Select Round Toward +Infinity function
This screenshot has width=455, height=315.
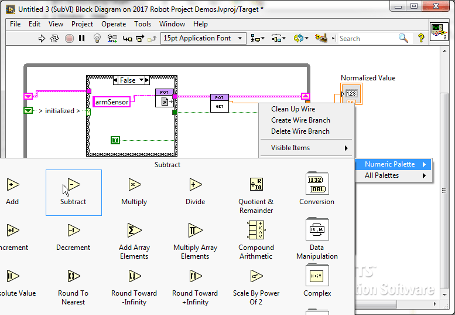pos(195,287)
